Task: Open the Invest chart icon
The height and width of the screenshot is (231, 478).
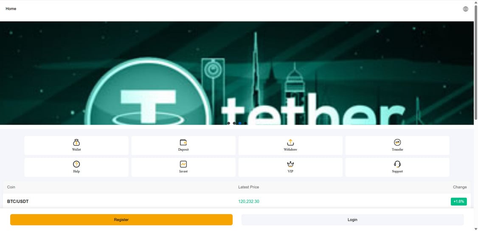Action: (x=183, y=164)
